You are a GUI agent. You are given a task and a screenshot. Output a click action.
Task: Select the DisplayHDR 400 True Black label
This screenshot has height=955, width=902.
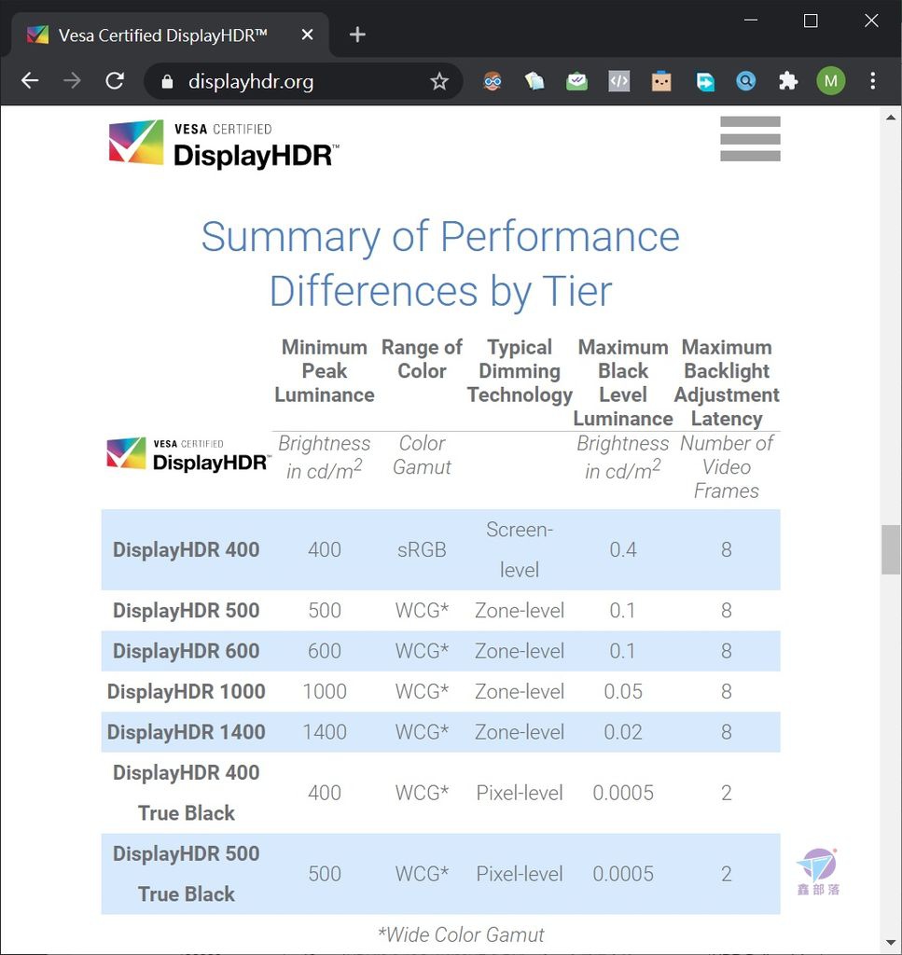click(187, 793)
